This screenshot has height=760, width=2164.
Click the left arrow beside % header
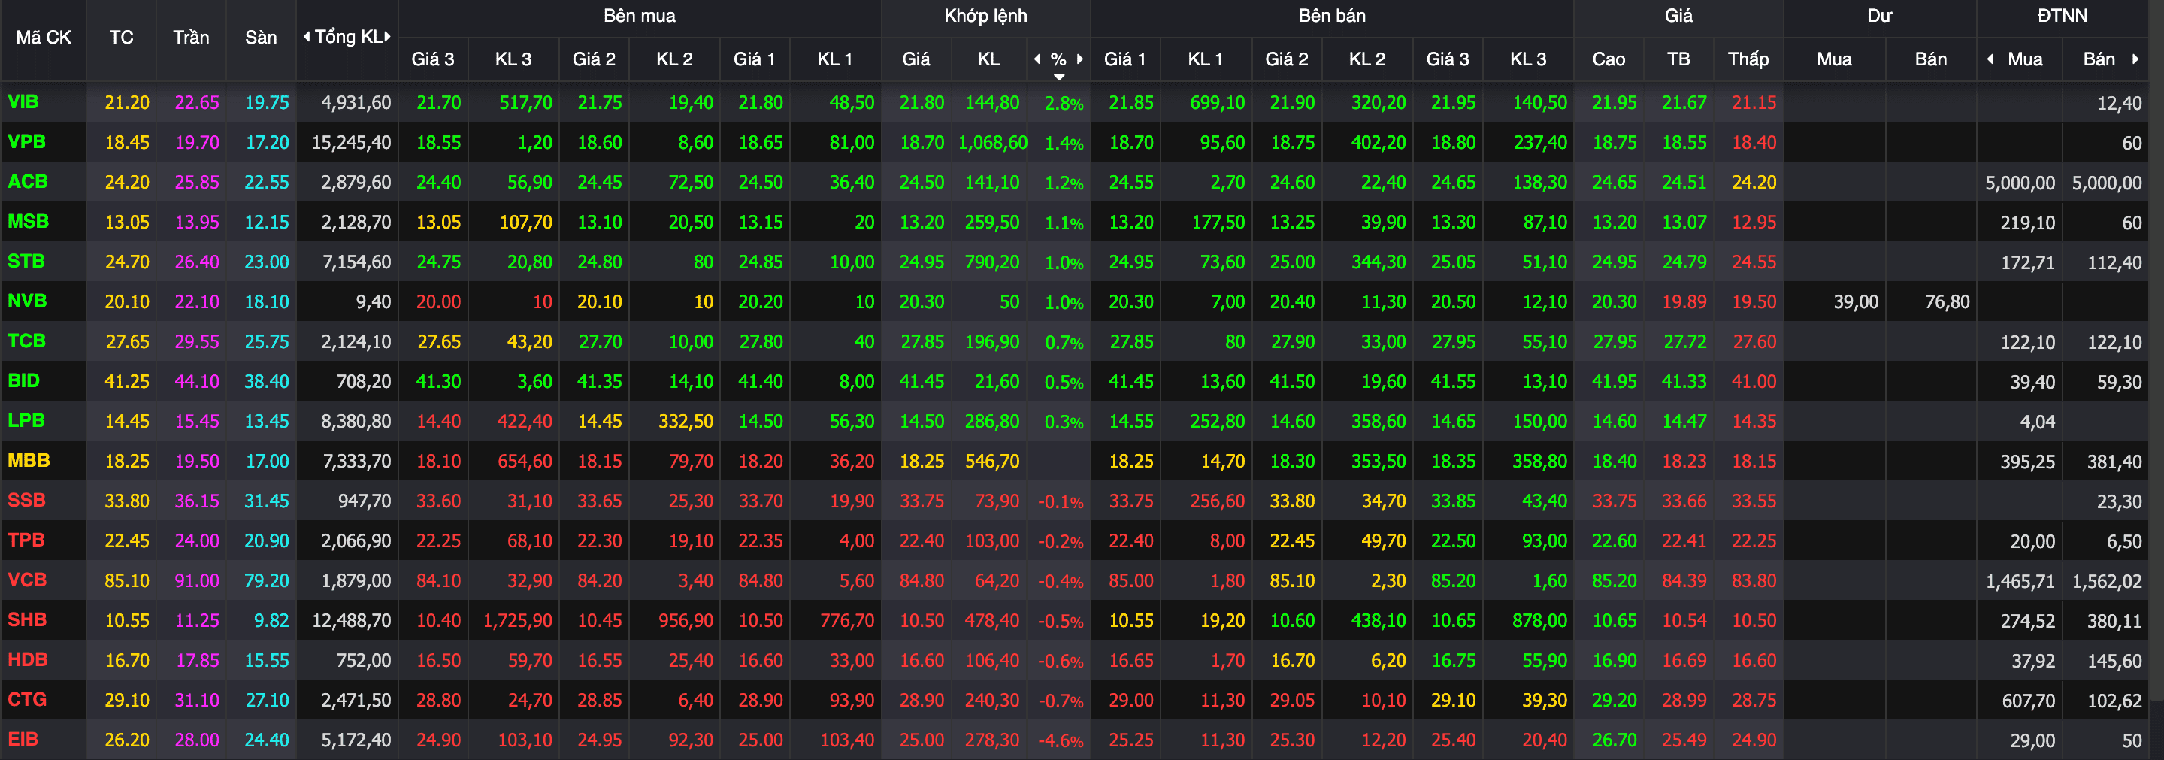1037,59
